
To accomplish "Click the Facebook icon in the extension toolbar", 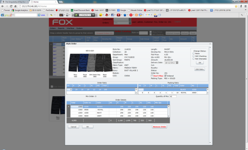I will tap(113, 15).
